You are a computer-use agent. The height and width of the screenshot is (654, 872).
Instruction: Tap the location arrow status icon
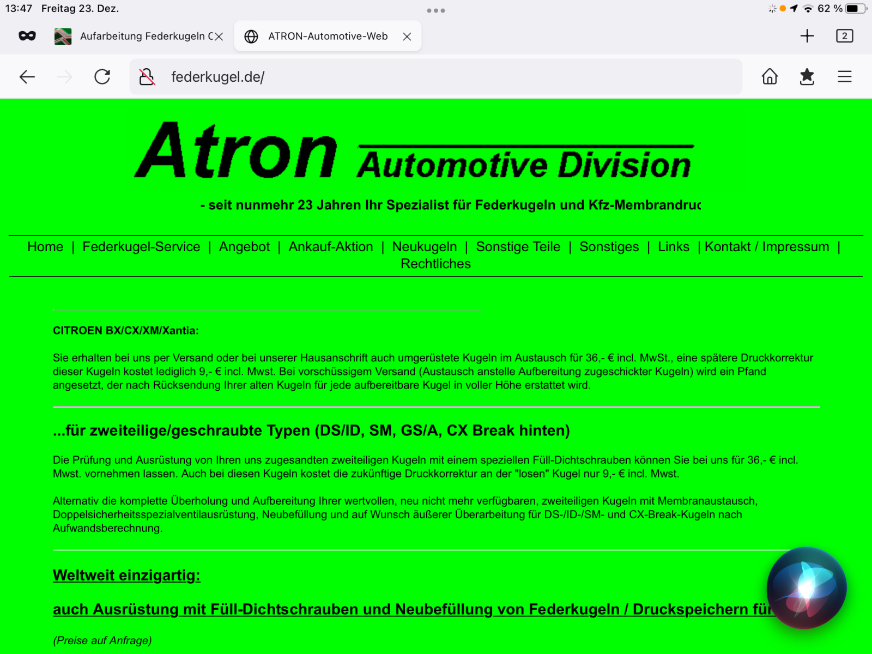tap(794, 9)
